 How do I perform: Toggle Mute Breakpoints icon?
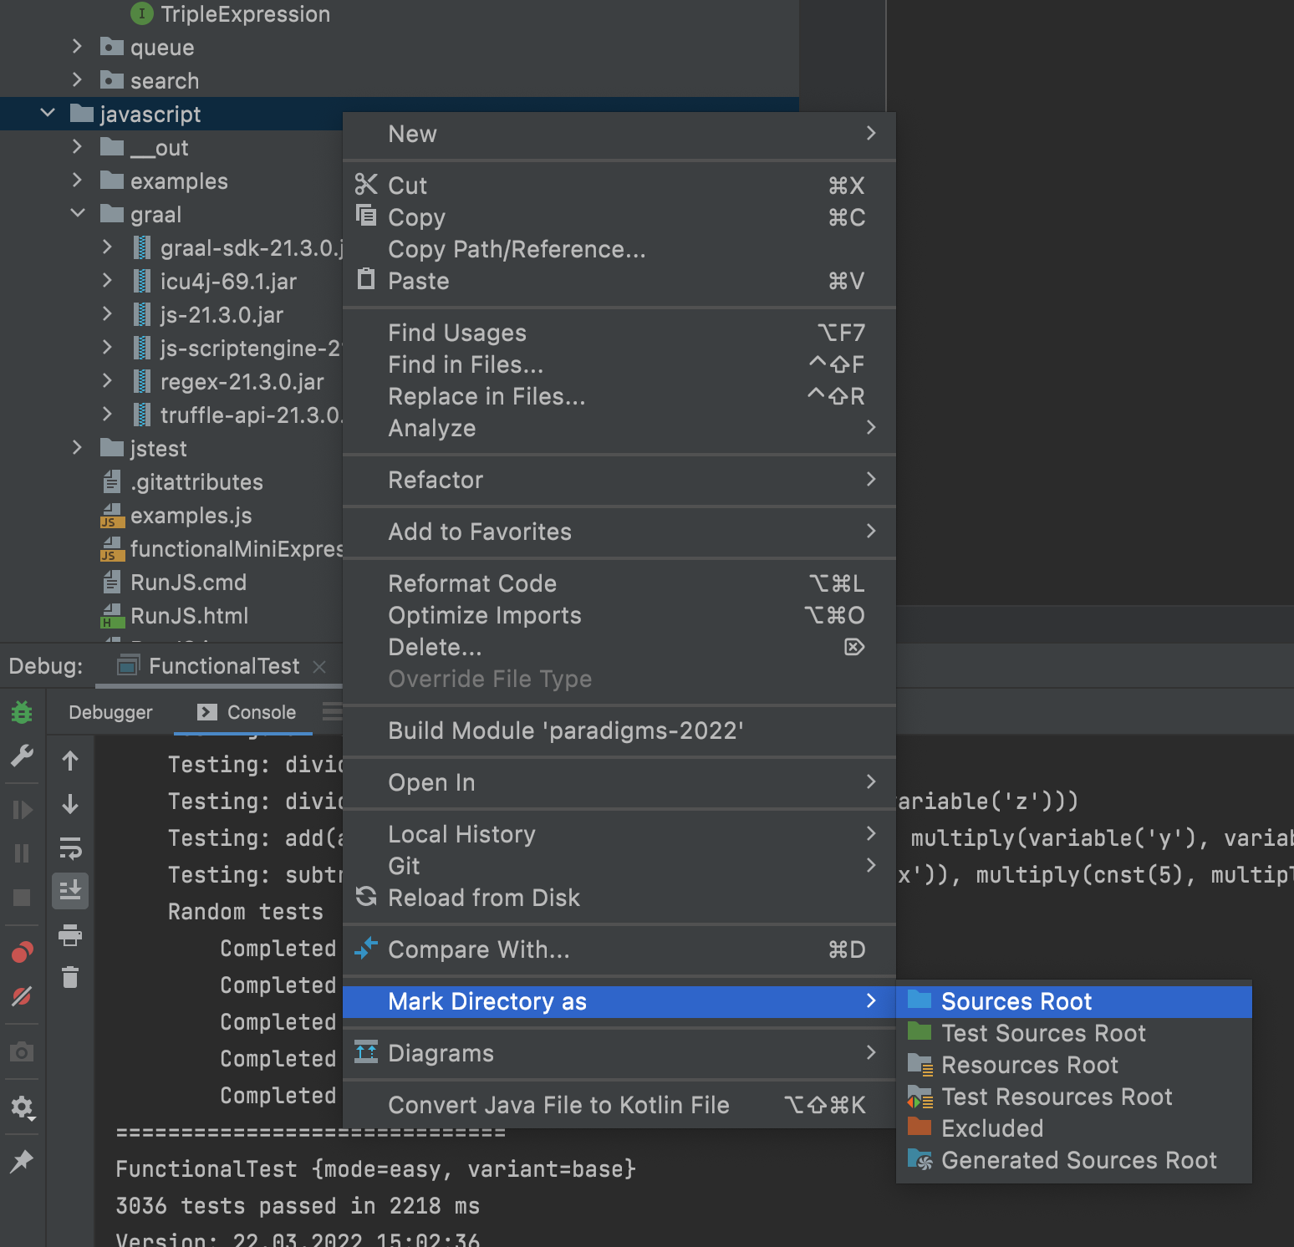click(x=22, y=995)
